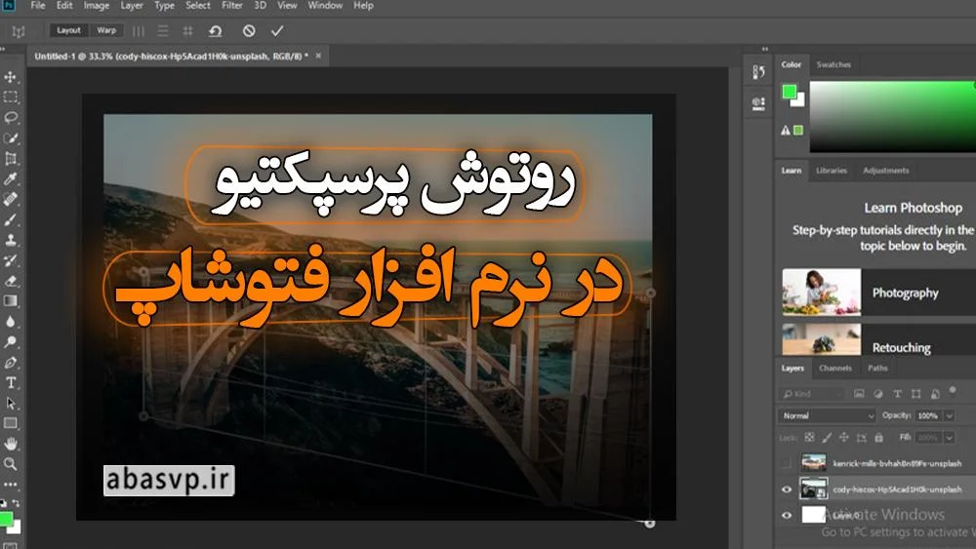
Task: Open the Retouching tutorials card
Action: point(879,339)
